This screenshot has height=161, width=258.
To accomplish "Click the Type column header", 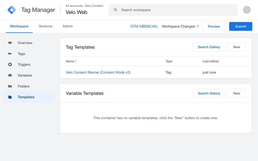I will [x=169, y=61].
